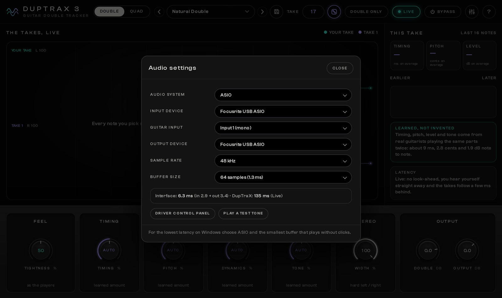Image resolution: width=502 pixels, height=298 pixels.
Task: Change the Sample Rate 48 kHz dropdown
Action: click(x=283, y=161)
